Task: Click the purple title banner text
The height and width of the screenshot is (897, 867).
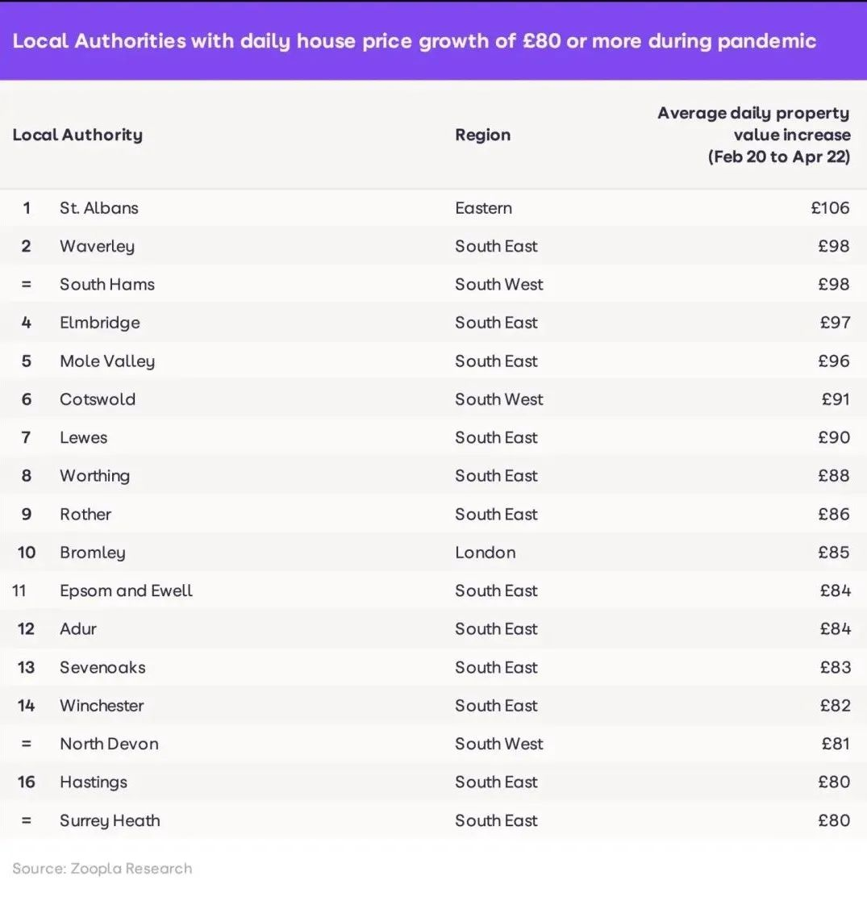Action: 415,40
